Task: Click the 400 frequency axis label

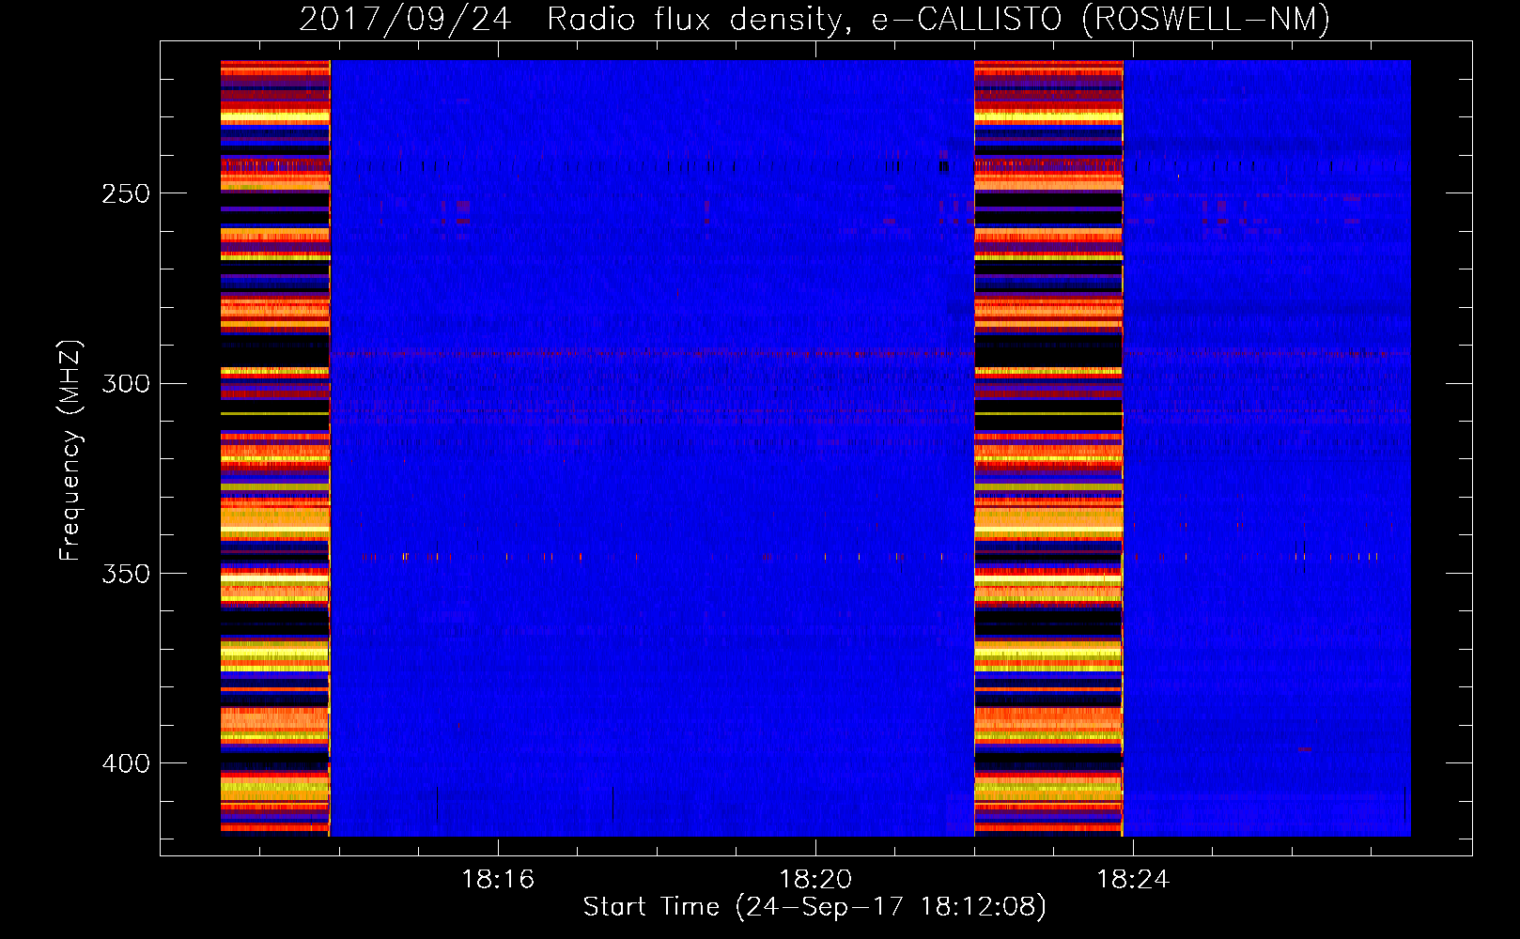Action: [x=126, y=763]
